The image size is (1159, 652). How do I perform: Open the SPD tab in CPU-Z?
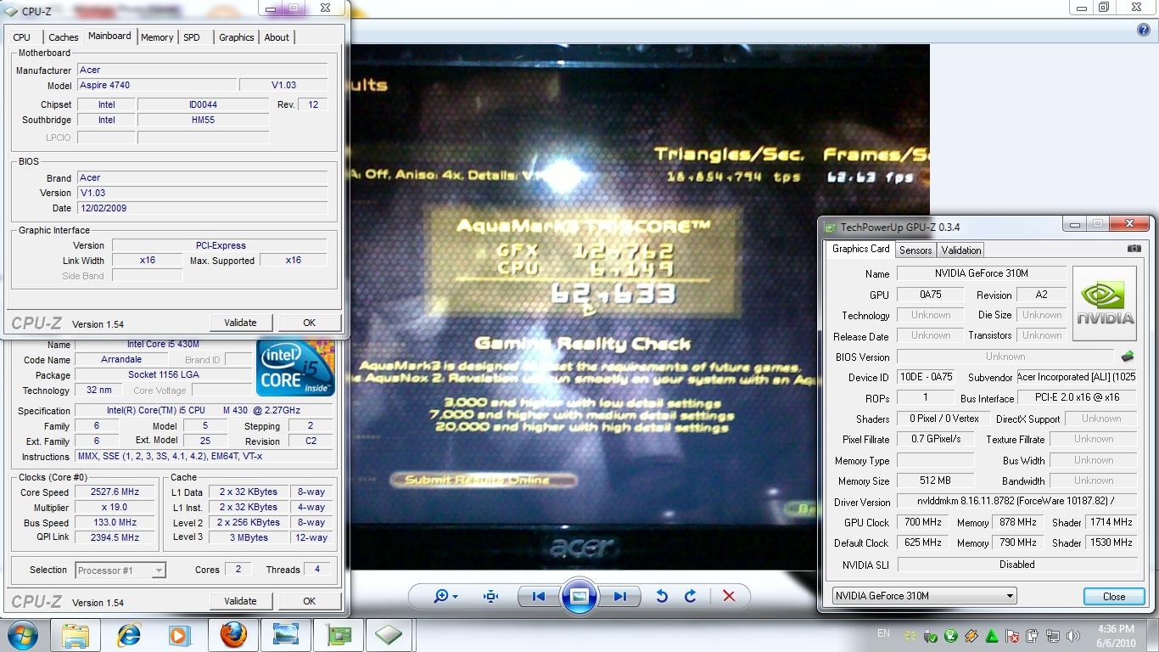point(192,37)
